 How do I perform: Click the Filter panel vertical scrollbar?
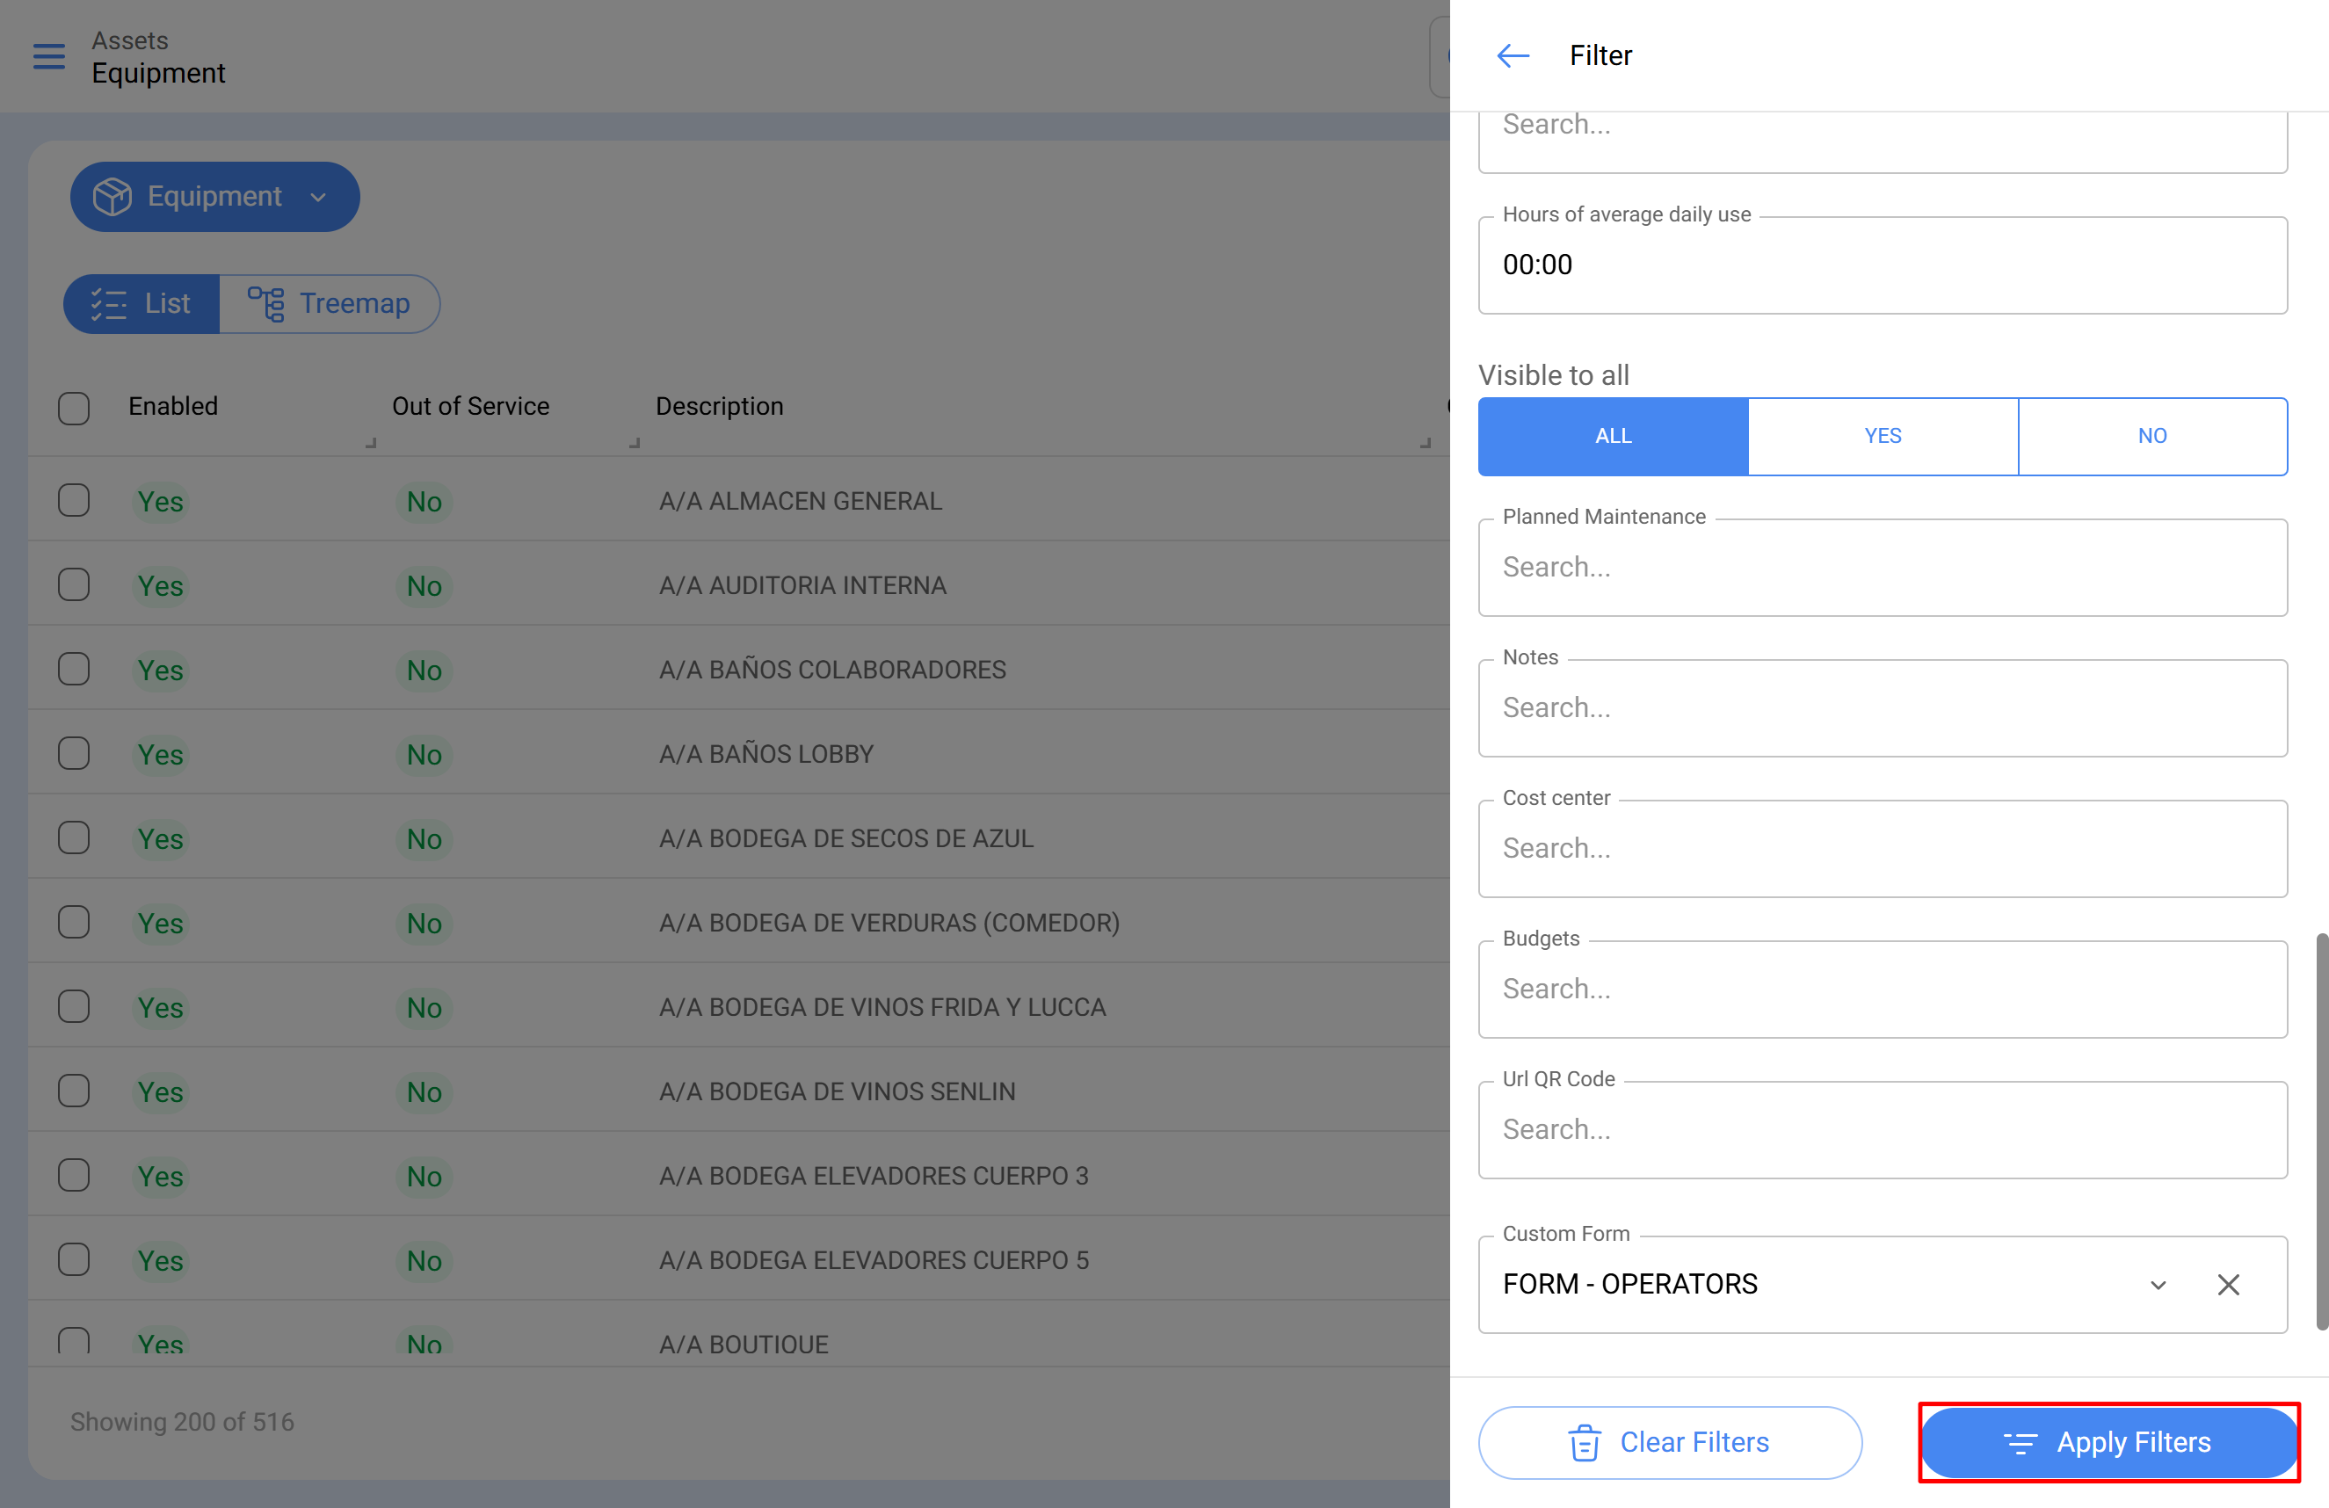pos(2320,1130)
